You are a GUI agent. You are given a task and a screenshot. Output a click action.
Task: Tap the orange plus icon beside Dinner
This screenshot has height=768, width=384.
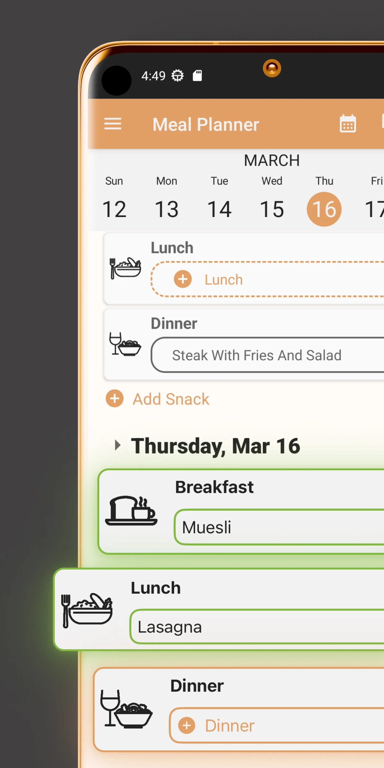point(187,725)
